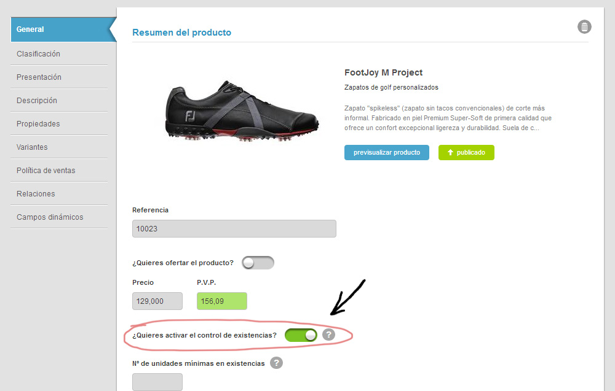Click the Referencia input field
The height and width of the screenshot is (391, 615).
coord(234,229)
